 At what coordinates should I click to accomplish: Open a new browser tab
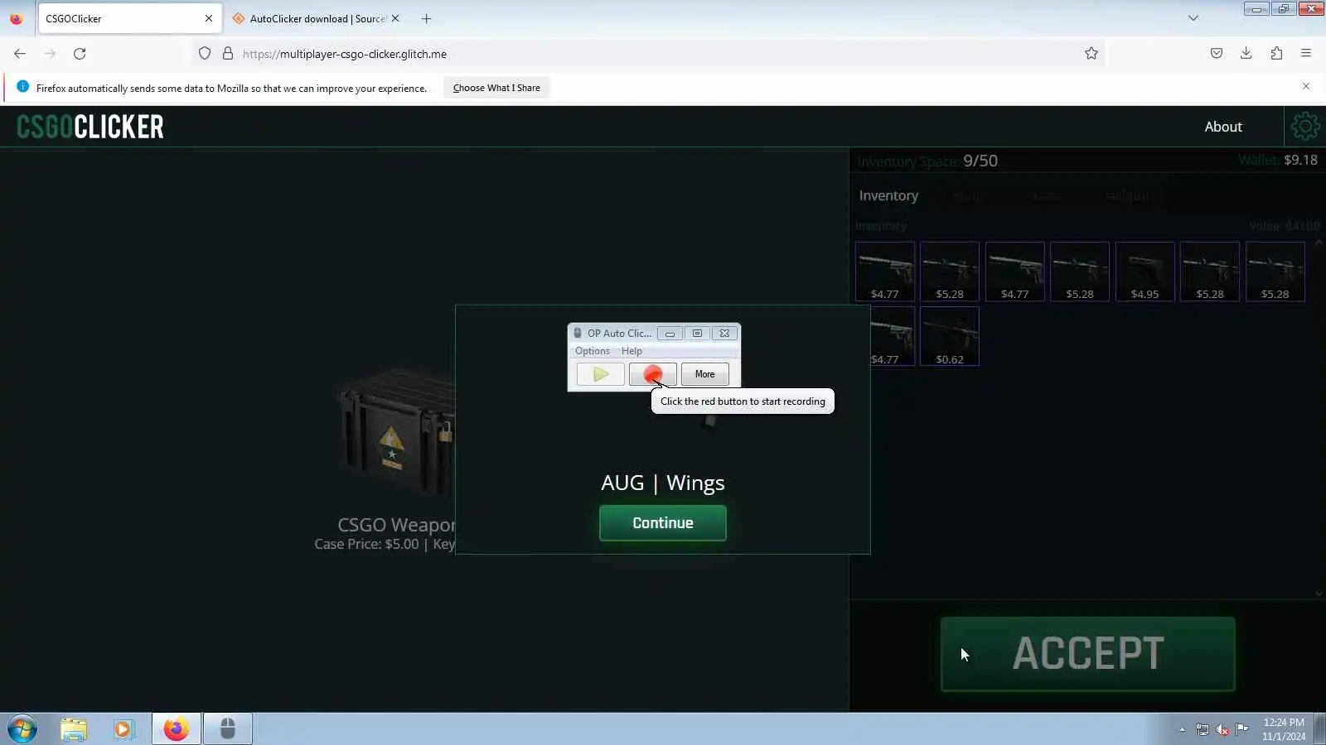427,18
